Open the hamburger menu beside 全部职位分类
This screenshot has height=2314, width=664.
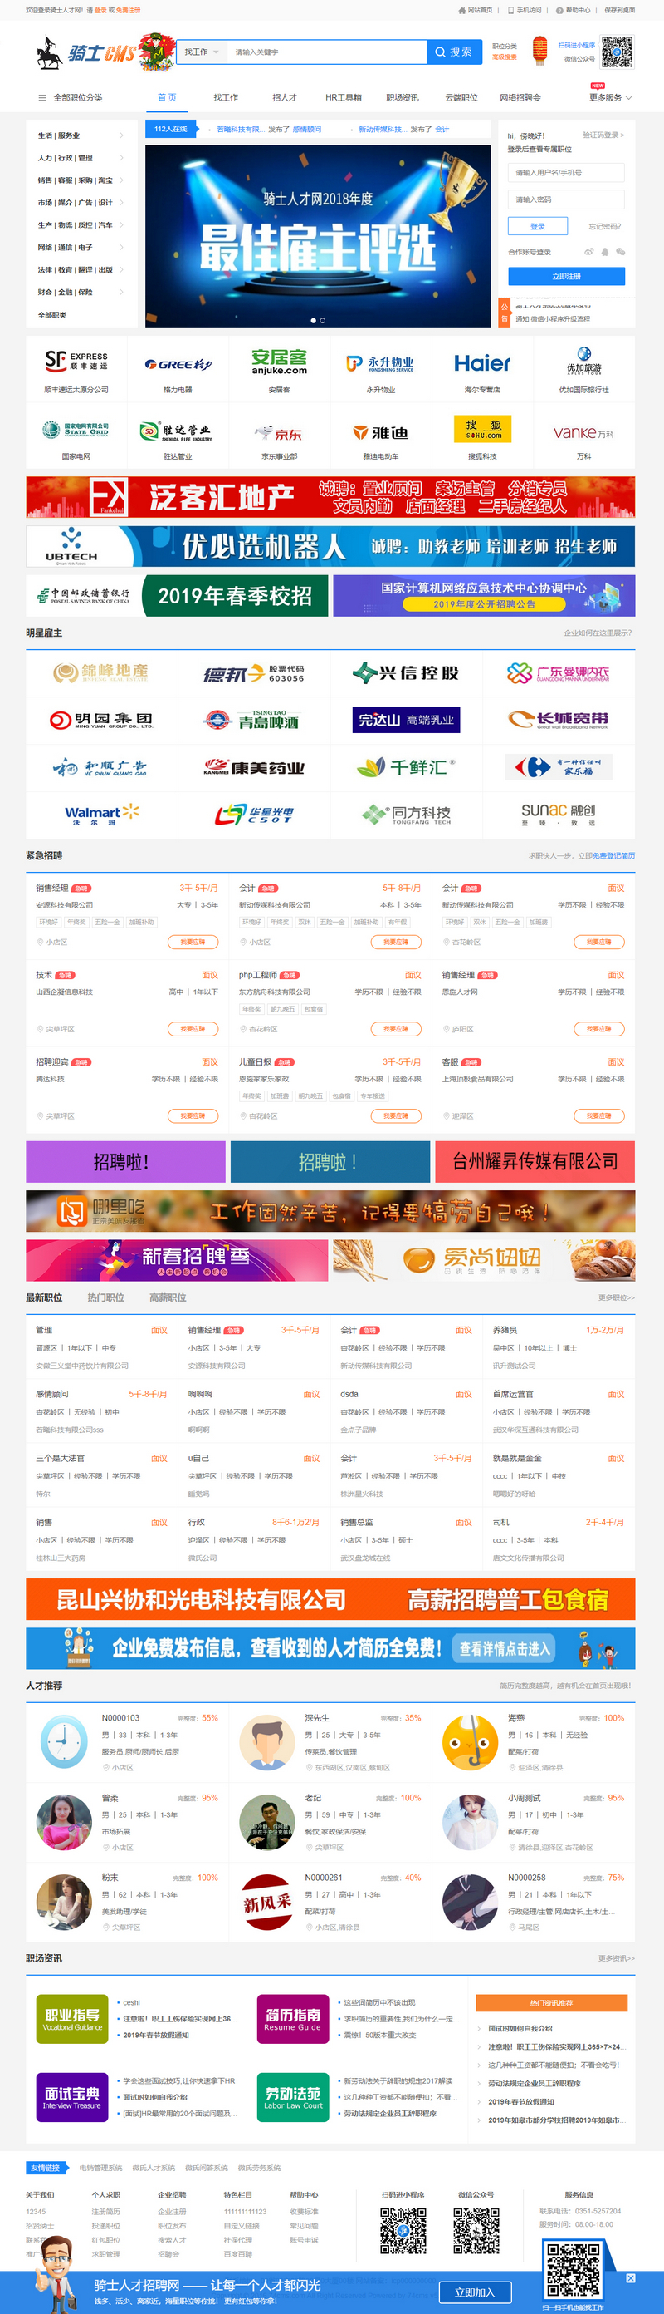(42, 98)
